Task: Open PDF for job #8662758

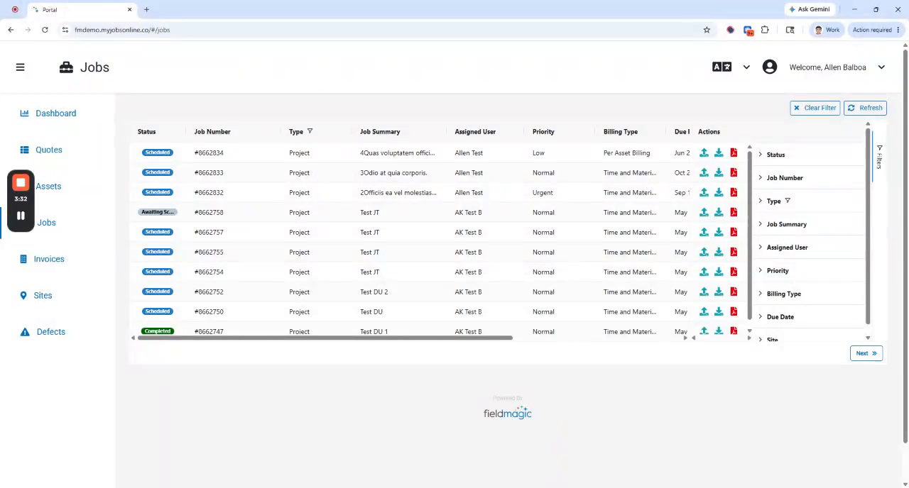Action: [734, 212]
